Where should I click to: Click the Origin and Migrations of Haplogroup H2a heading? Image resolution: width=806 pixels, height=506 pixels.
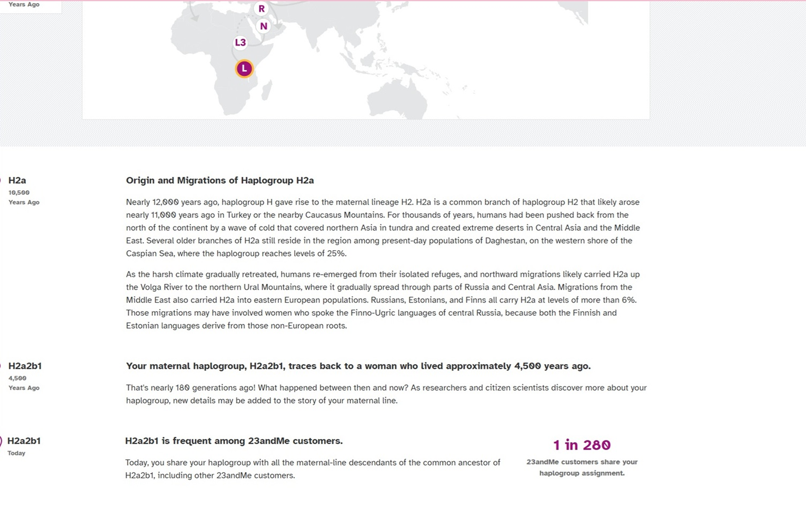click(220, 180)
